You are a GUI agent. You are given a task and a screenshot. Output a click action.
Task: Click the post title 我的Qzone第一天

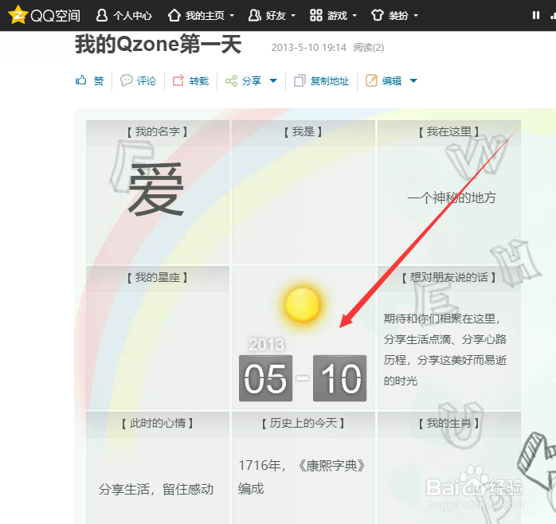[159, 45]
